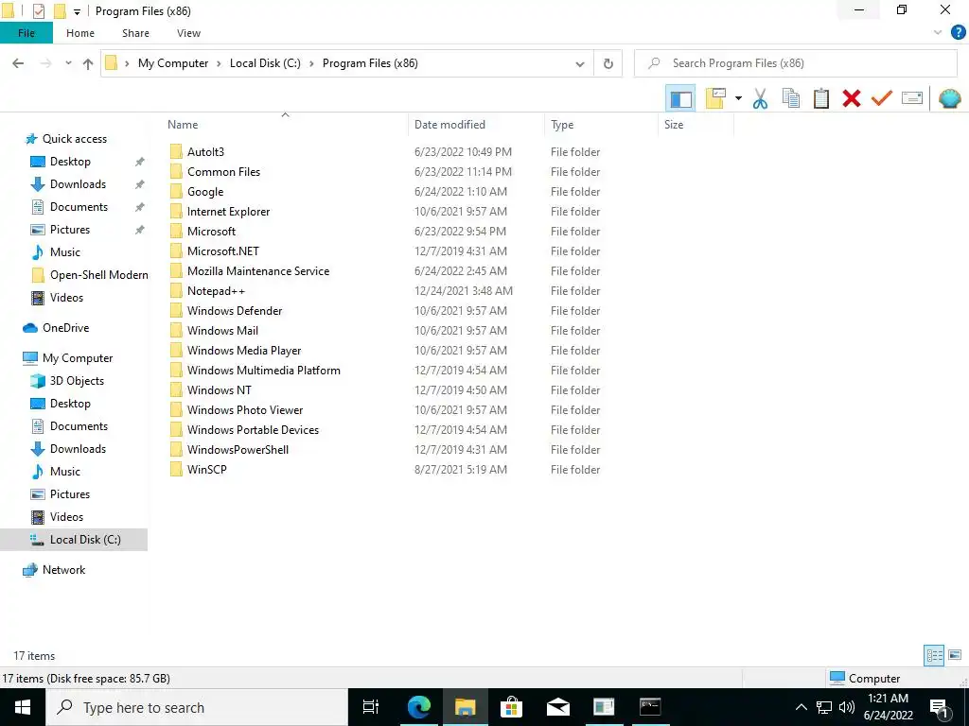969x726 pixels.
Task: Switch to Large icons view in status bar
Action: (x=955, y=655)
